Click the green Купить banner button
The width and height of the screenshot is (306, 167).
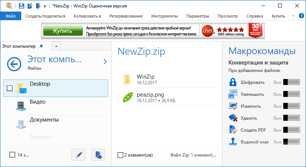(x=63, y=31)
